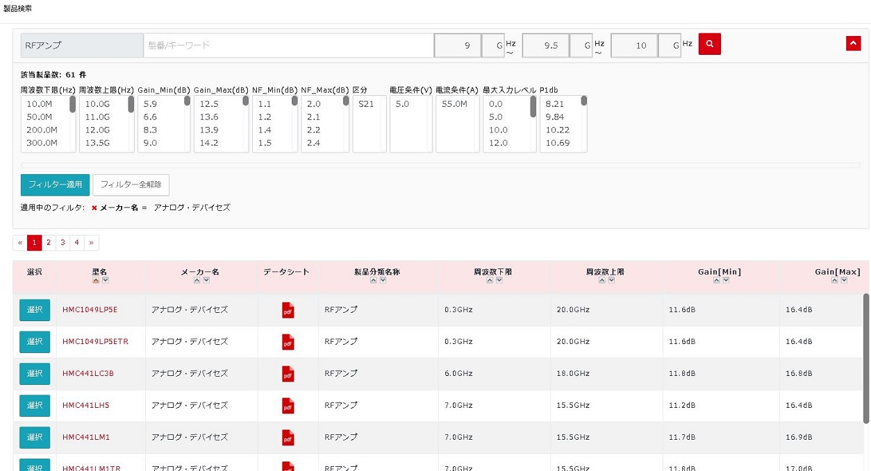The width and height of the screenshot is (871, 471).
Task: Open the HMC441LH5 product link
Action: coord(85,406)
